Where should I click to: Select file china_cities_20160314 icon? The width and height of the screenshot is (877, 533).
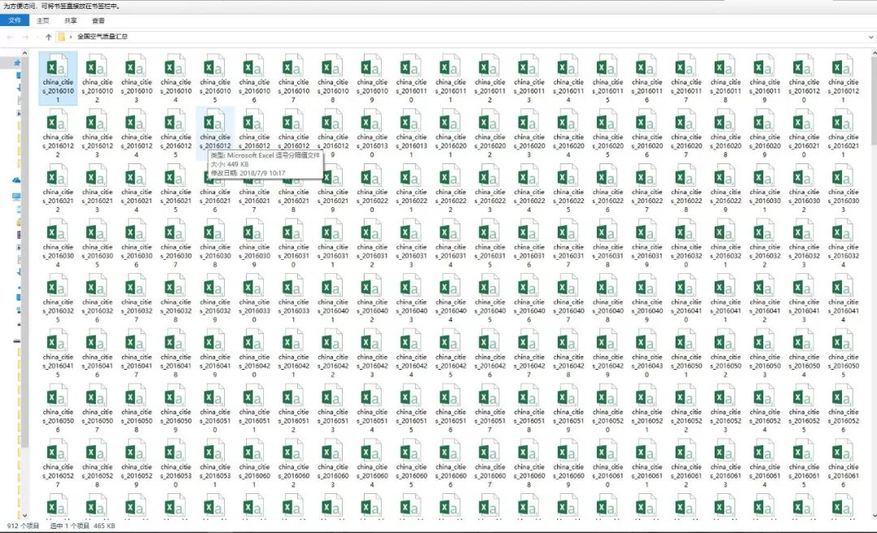click(450, 232)
